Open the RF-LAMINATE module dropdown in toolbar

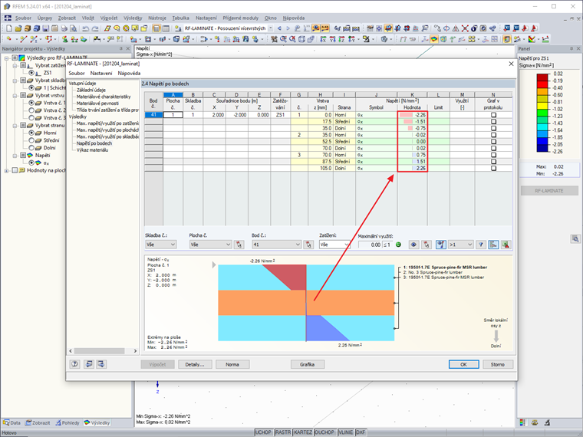pos(270,28)
